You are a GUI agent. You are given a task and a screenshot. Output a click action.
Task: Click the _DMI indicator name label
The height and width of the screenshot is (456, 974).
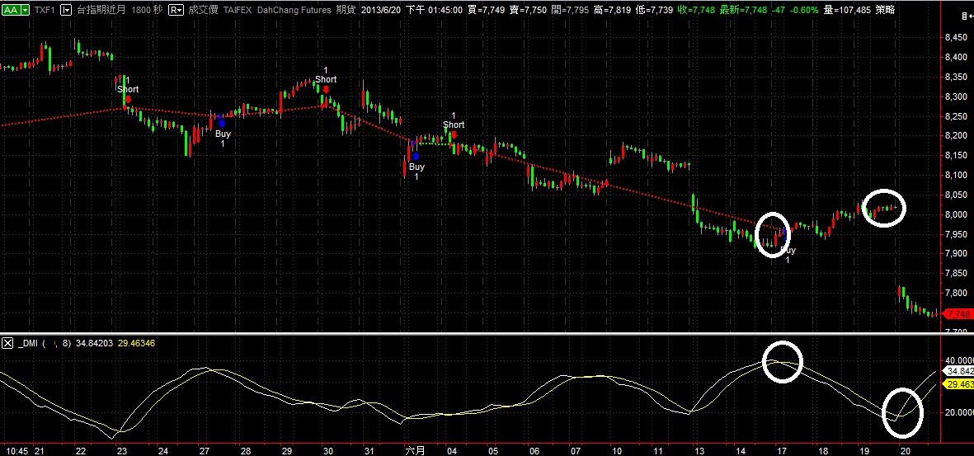(28, 343)
